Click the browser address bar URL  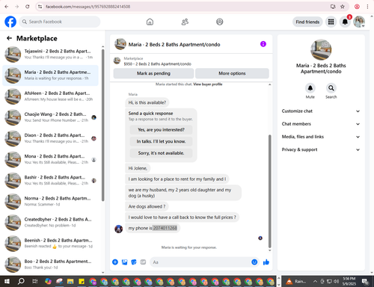pos(88,7)
